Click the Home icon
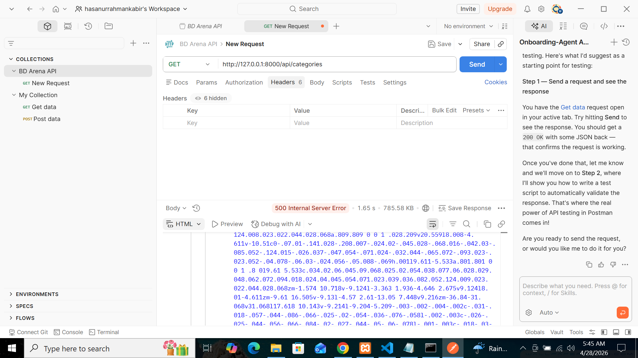Image resolution: width=638 pixels, height=358 pixels. coord(56,9)
